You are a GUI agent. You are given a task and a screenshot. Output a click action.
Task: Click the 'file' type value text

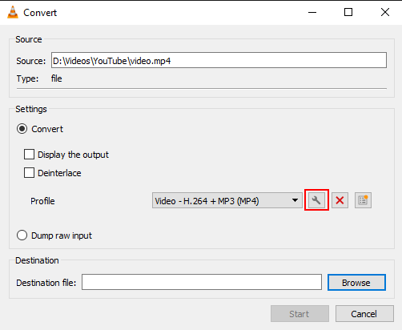(x=57, y=78)
